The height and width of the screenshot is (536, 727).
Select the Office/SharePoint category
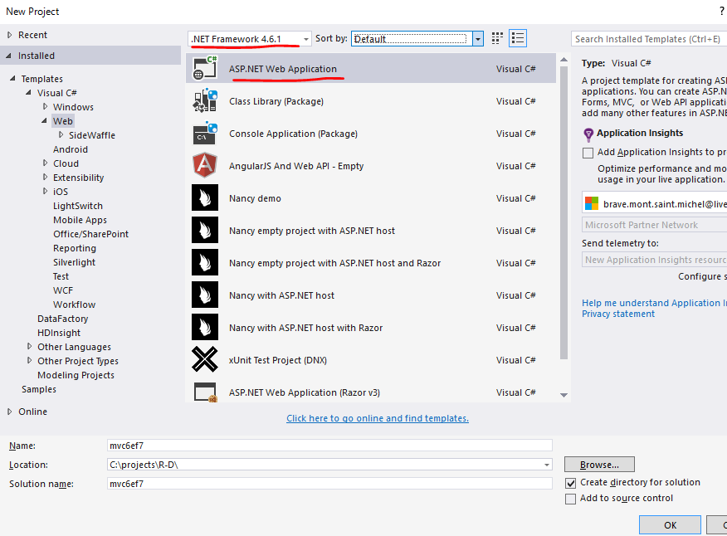pos(91,234)
